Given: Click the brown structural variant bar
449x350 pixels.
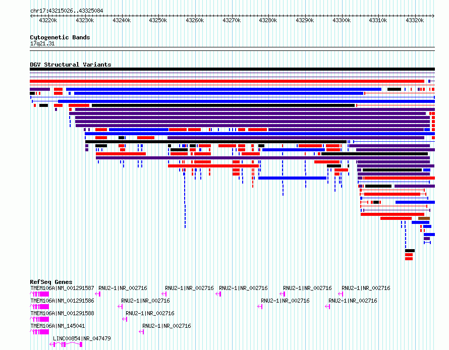Looking at the screenshot, I should click(424, 218).
